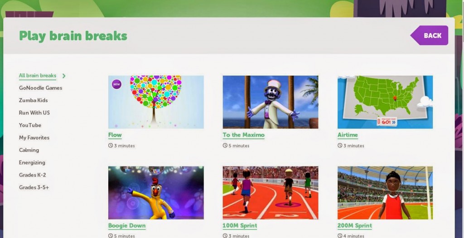
Task: Select the Grades K-2 filter
Action: pyautogui.click(x=33, y=175)
